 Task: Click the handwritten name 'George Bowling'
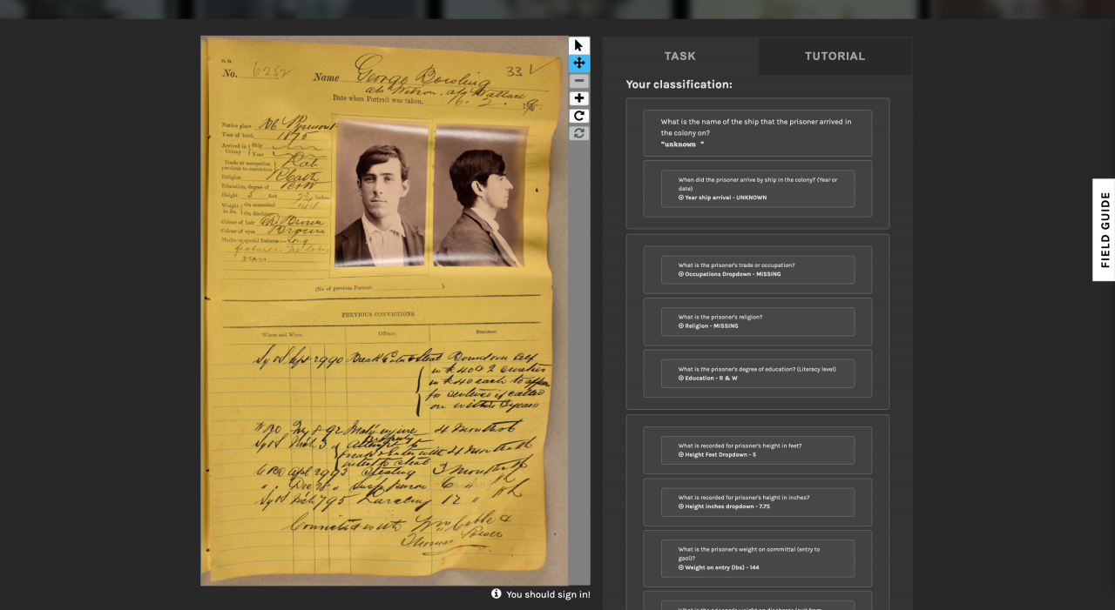coord(423,71)
